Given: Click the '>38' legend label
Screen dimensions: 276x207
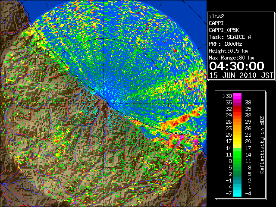Looking at the screenshot, I should click(x=227, y=96).
